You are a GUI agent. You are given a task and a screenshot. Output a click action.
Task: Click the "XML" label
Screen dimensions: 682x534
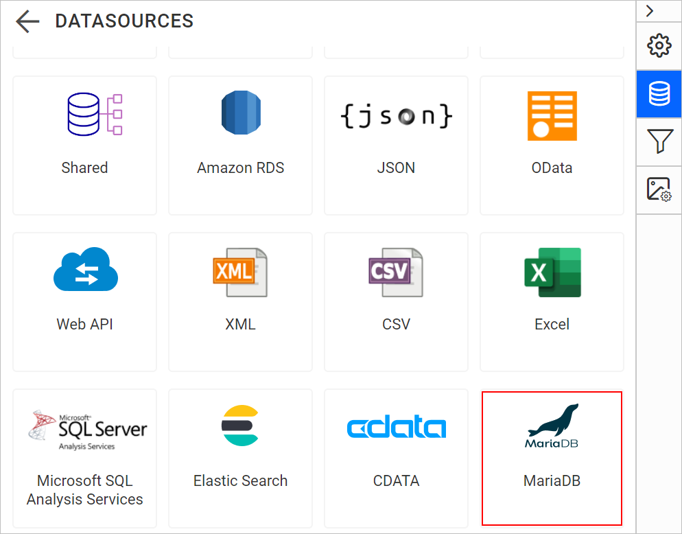click(x=241, y=324)
